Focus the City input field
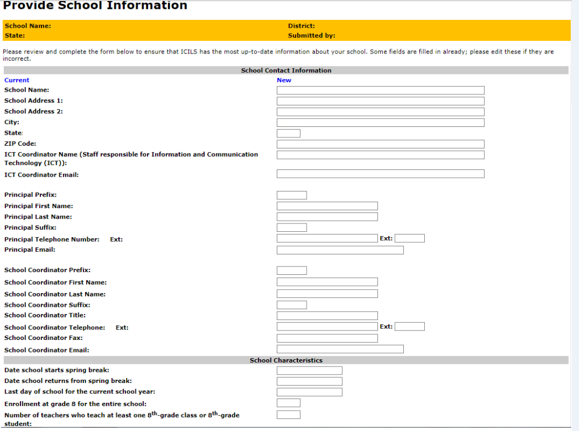 (x=380, y=123)
